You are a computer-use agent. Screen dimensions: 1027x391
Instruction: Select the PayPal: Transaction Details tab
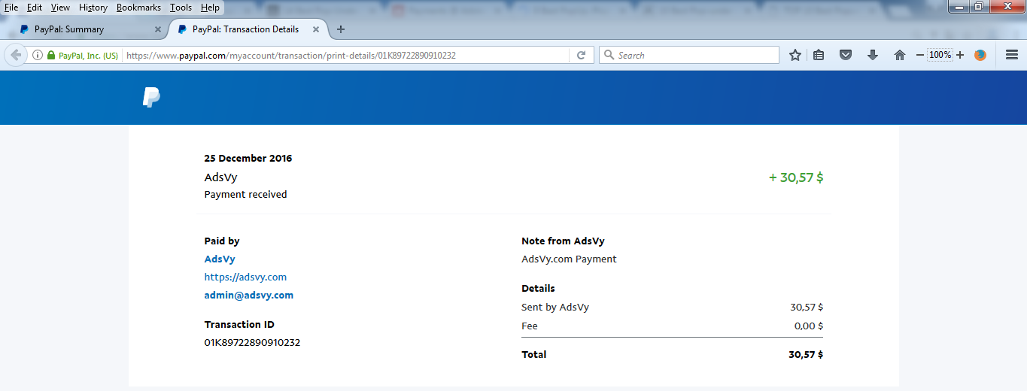(248, 29)
